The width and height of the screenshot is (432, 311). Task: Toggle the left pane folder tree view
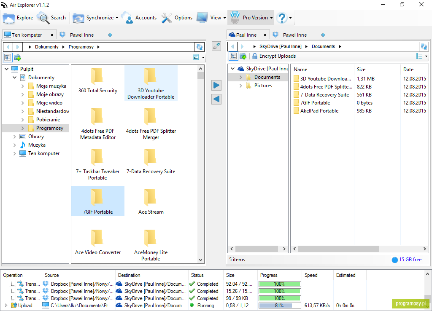click(x=8, y=57)
